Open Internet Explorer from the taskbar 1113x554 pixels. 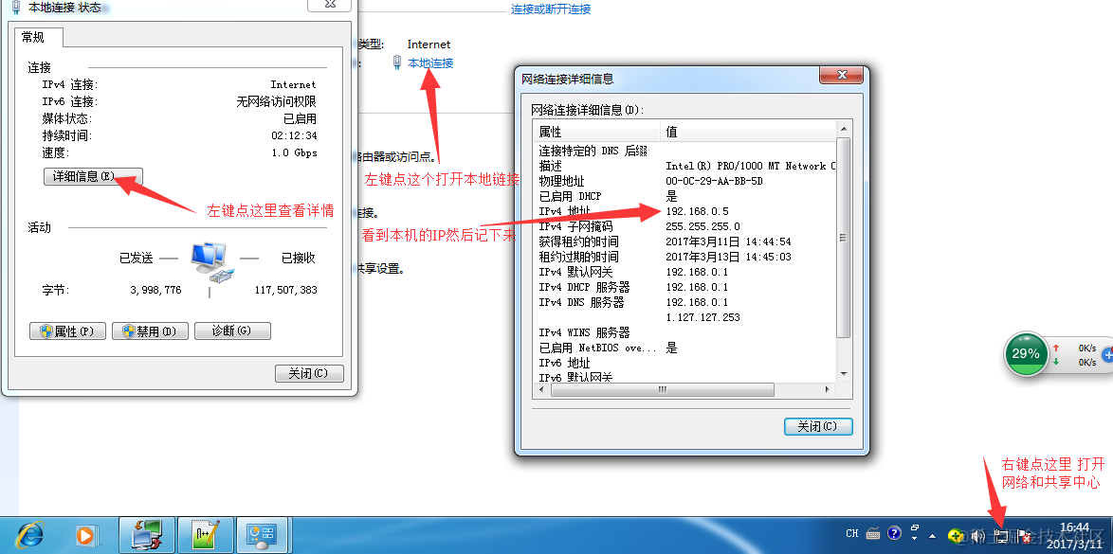coord(28,535)
